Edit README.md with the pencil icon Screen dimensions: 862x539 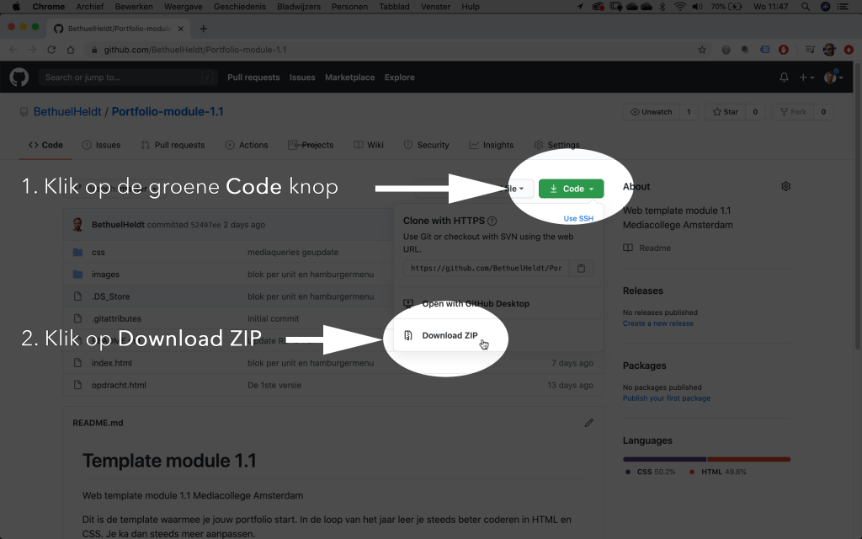588,423
